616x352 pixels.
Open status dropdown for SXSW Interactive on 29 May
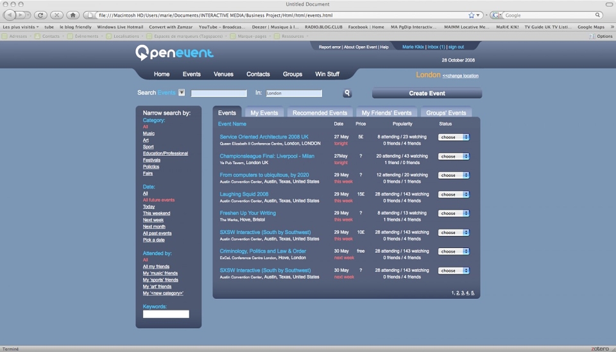(x=454, y=232)
